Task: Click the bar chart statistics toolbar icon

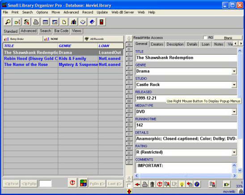Action: tap(73, 22)
